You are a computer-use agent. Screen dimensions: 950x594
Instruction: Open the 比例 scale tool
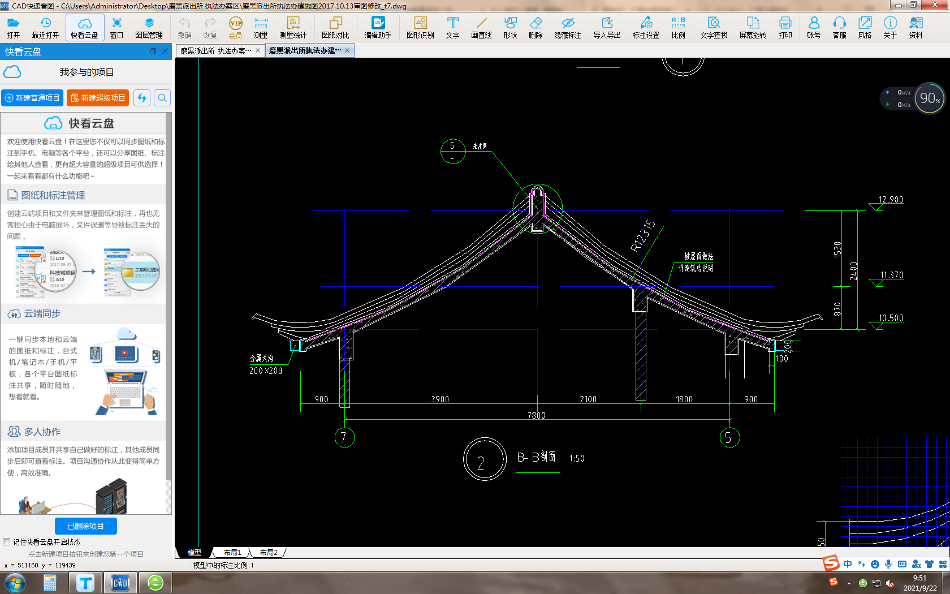tap(678, 27)
